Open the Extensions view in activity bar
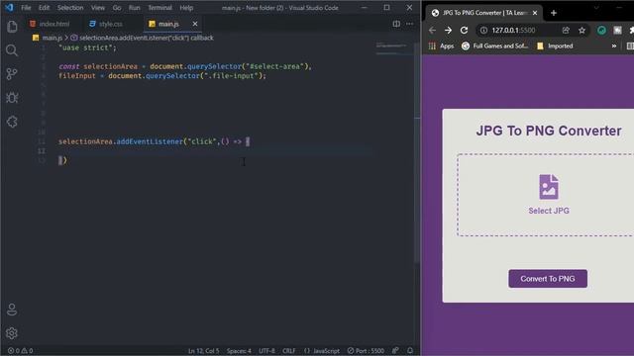 (12, 122)
